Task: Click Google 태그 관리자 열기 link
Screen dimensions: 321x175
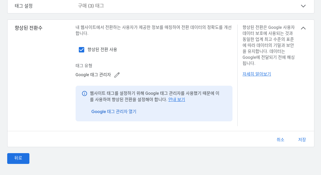Action: [114, 111]
